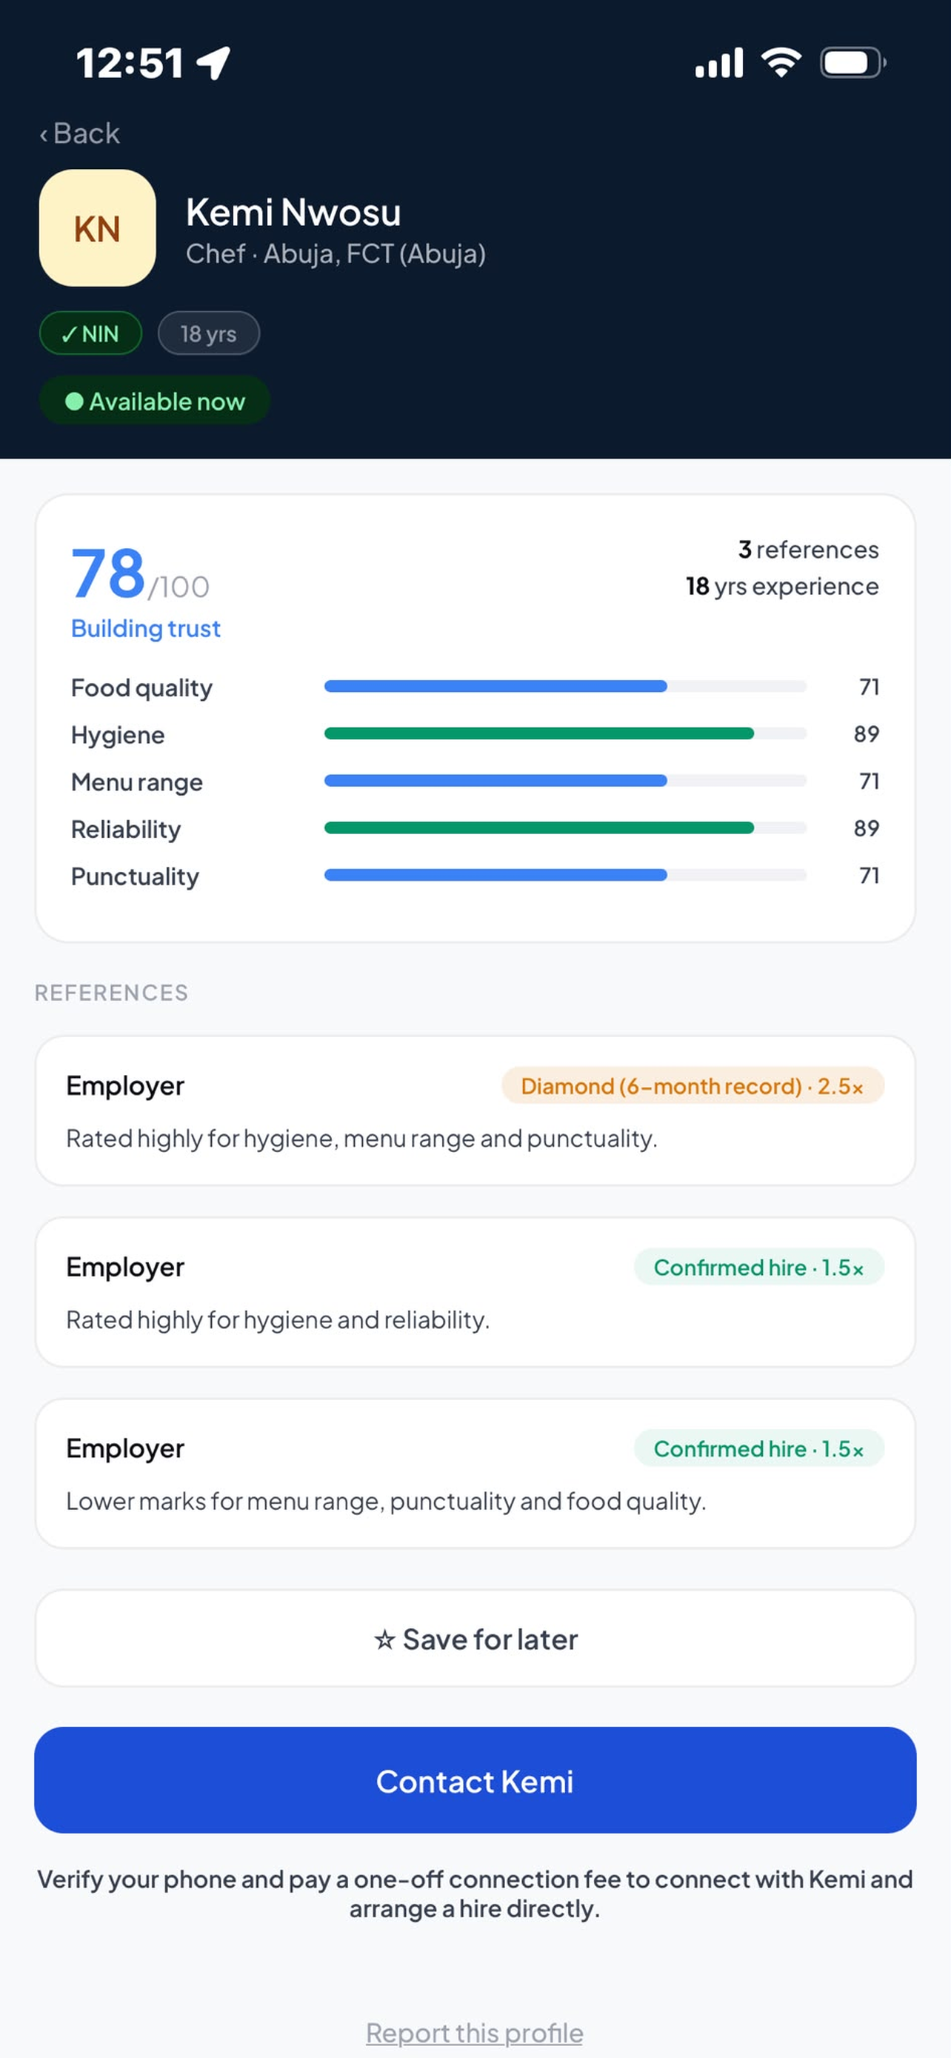Image resolution: width=951 pixels, height=2058 pixels.
Task: Tap the Report this profile link
Action: click(x=474, y=2032)
